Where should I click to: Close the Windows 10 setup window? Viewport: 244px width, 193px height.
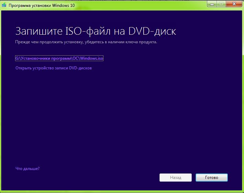[x=234, y=4]
